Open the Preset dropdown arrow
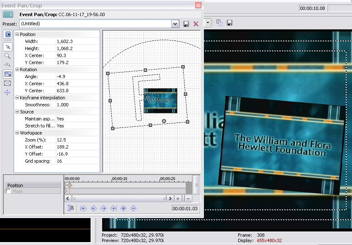352x245 pixels. pos(175,24)
